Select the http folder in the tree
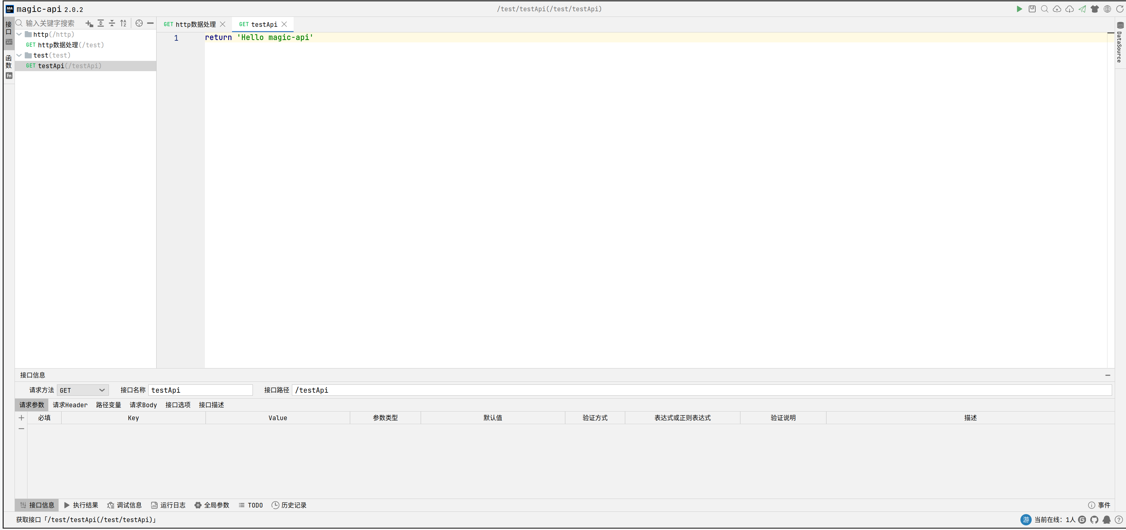1126x530 pixels. click(x=86, y=34)
